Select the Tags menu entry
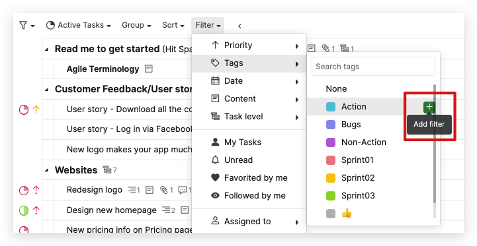The image size is (477, 246). click(x=249, y=63)
